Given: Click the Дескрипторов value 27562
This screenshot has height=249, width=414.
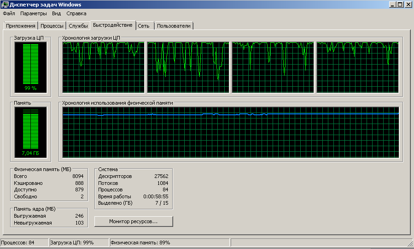Looking at the screenshot, I should coord(161,176).
